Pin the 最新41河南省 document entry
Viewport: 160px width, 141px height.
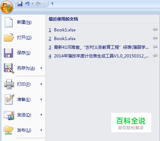click(x=155, y=47)
